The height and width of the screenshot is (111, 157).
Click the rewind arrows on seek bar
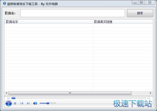8,98
